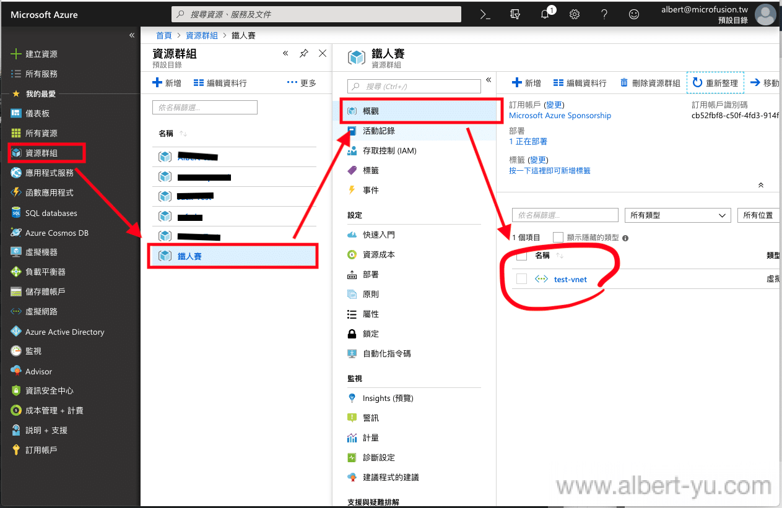Send feedback via the smiley icon
The image size is (782, 508).
(x=634, y=14)
